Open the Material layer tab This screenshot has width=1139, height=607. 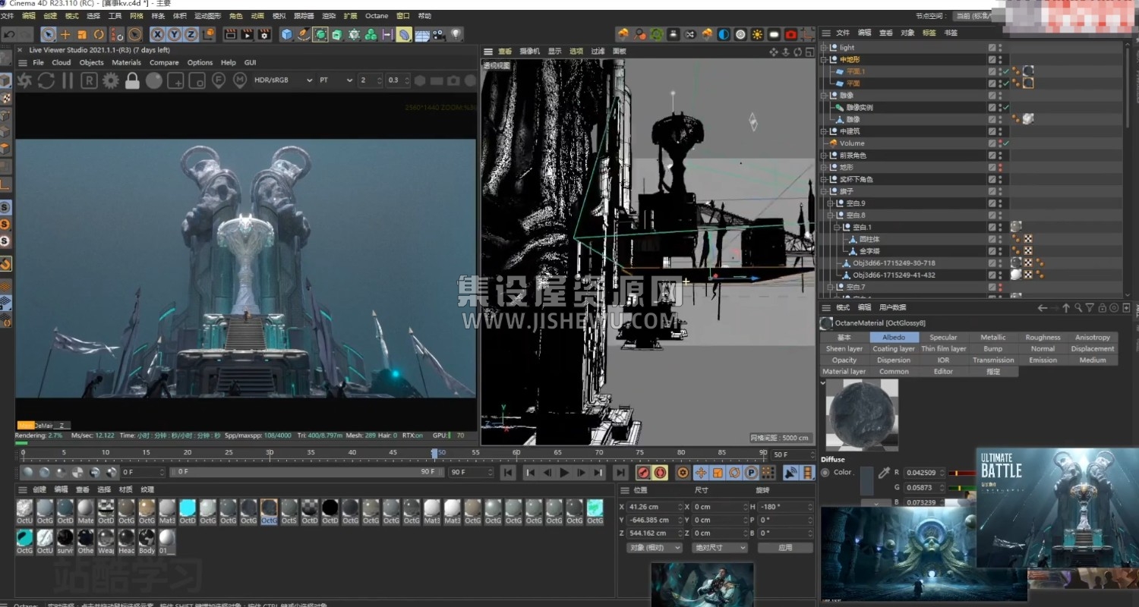click(x=844, y=372)
